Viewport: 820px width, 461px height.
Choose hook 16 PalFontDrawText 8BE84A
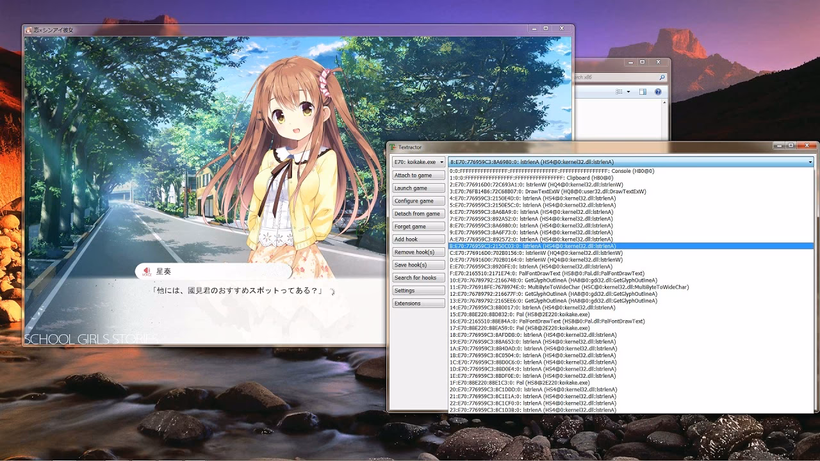pos(631,321)
